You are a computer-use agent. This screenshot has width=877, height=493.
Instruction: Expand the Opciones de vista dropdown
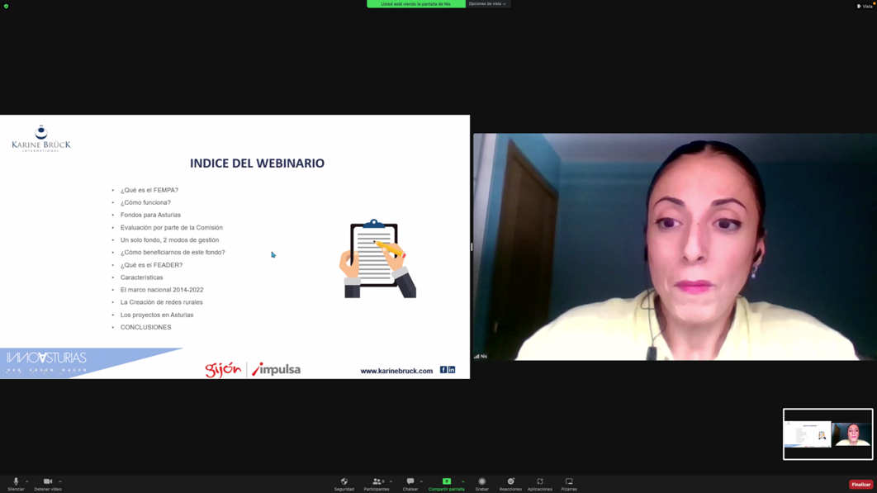pos(487,4)
